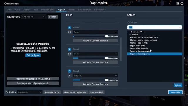Select the Joystick tab
The image size is (188, 106).
tap(61, 10)
